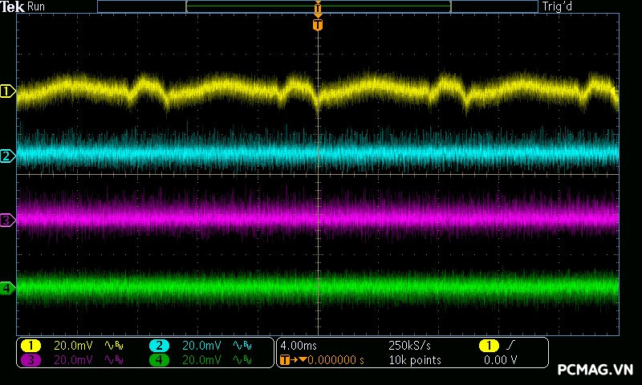Click the 0.00 V trigger level readout
This screenshot has height=385, width=642.
(499, 360)
